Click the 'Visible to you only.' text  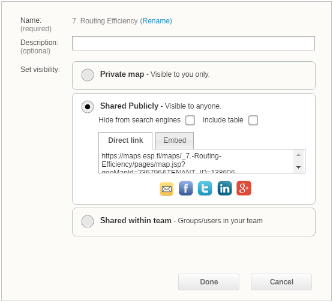click(180, 74)
